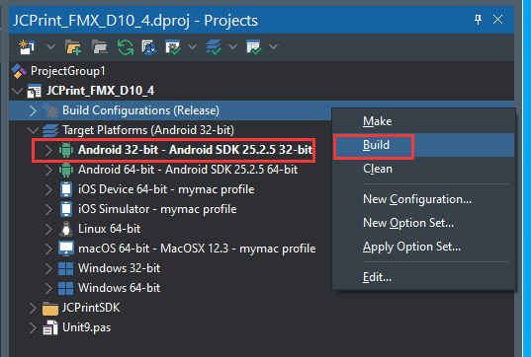
Task: Click the window with checkmark toolbar icon
Action: point(254,46)
